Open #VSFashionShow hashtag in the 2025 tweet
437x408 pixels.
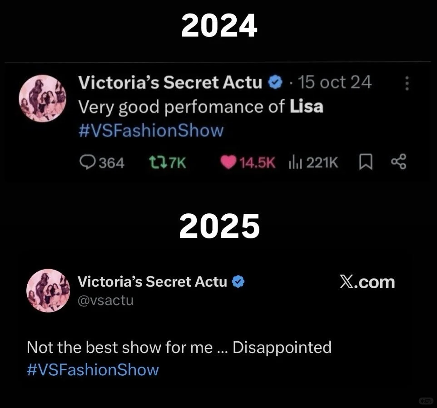[x=93, y=370]
